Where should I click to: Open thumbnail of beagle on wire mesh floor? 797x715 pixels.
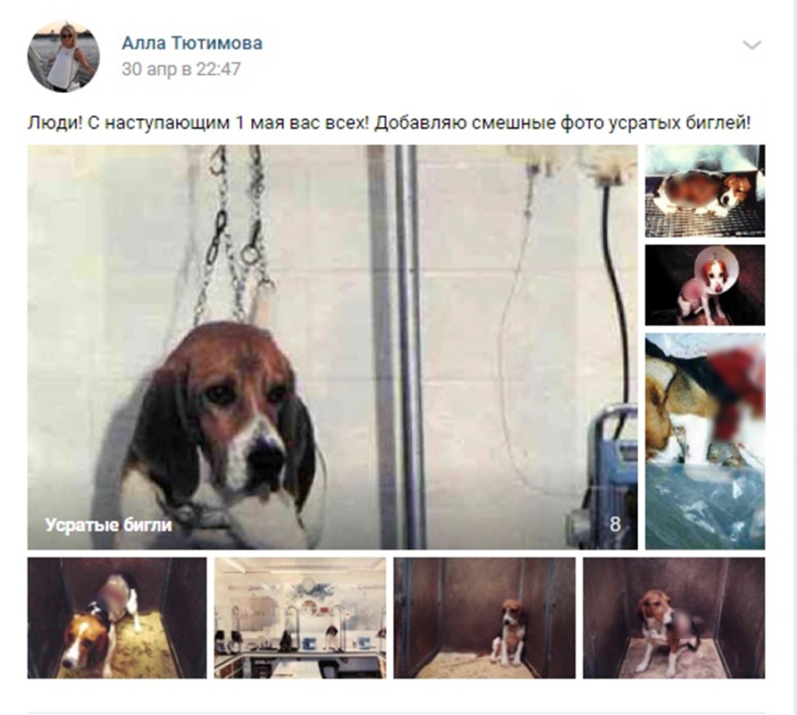[705, 190]
